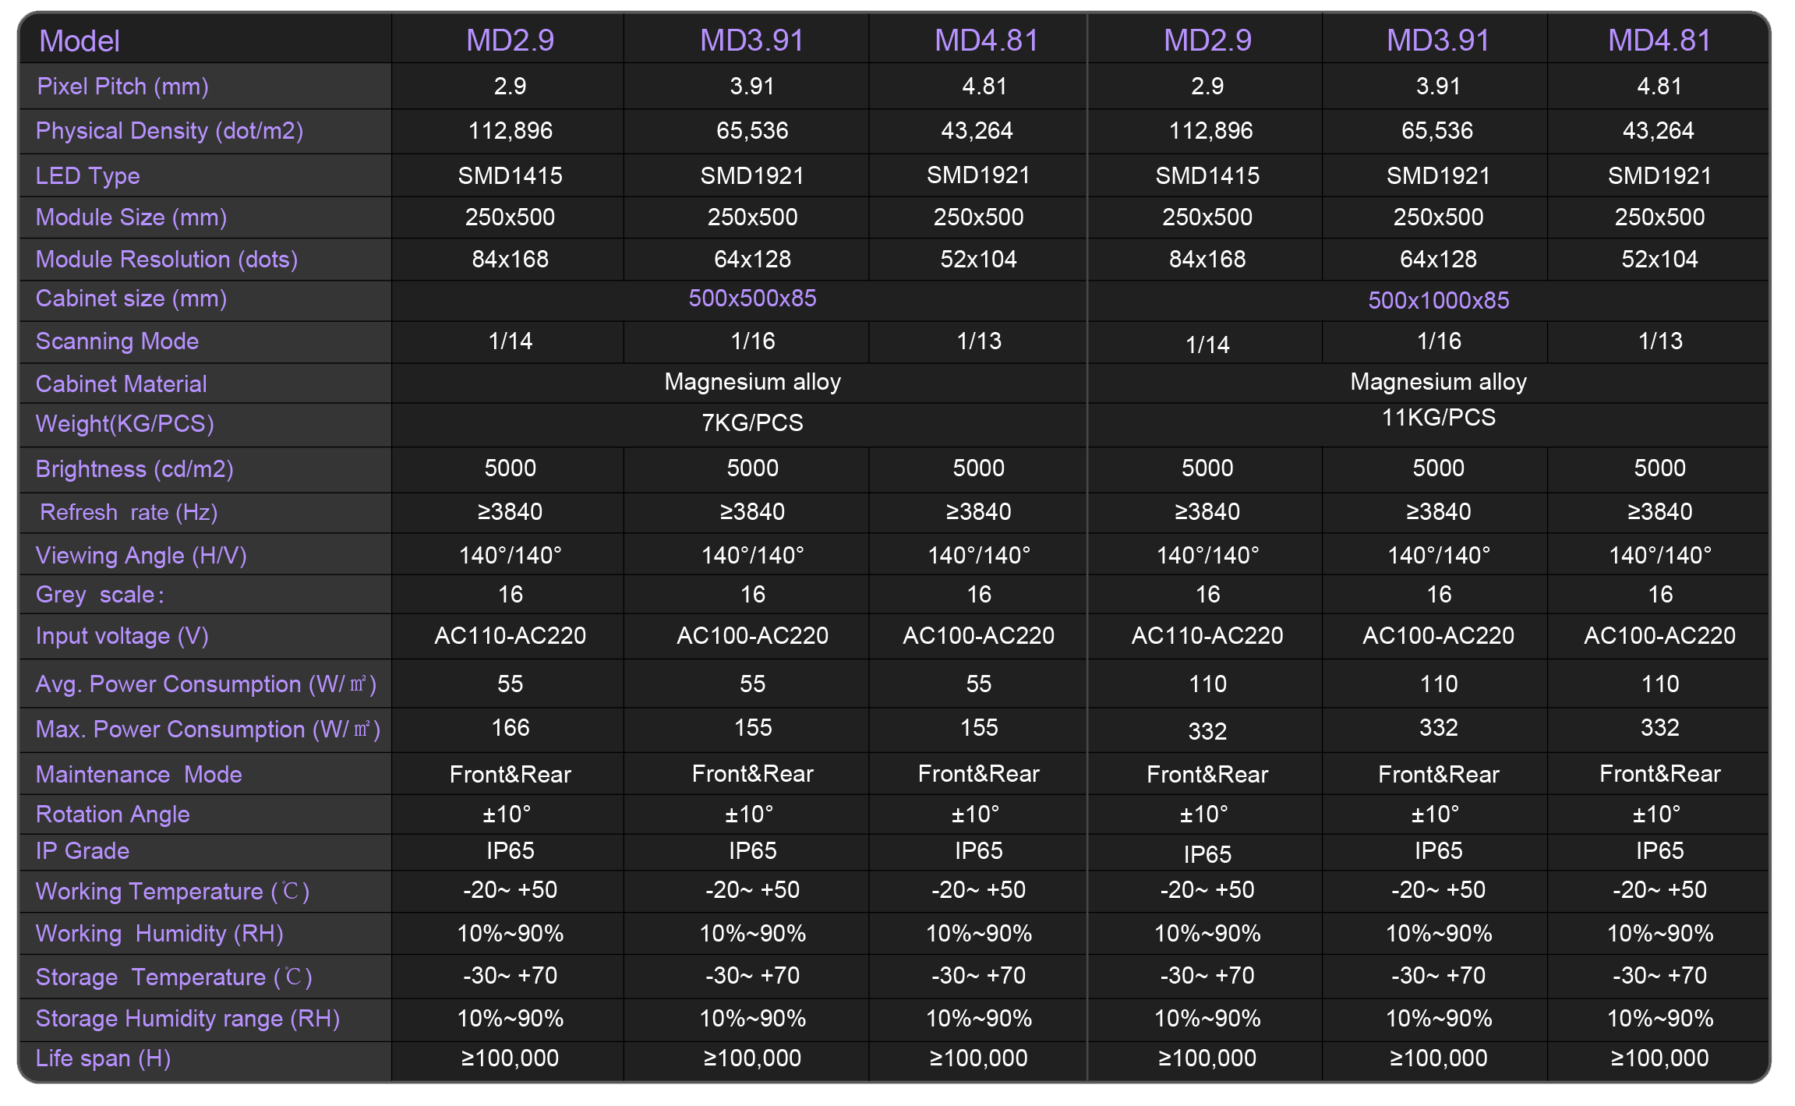Image resolution: width=1795 pixels, height=1106 pixels.
Task: Select the Pixel Pitch (mm) row label
Action: point(122,86)
